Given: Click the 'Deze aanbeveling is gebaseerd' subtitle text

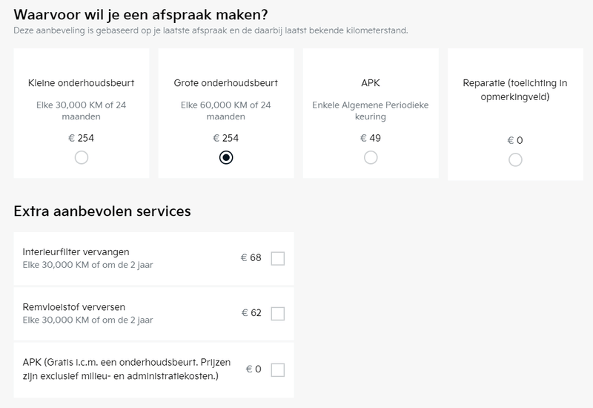Looking at the screenshot, I should (211, 30).
